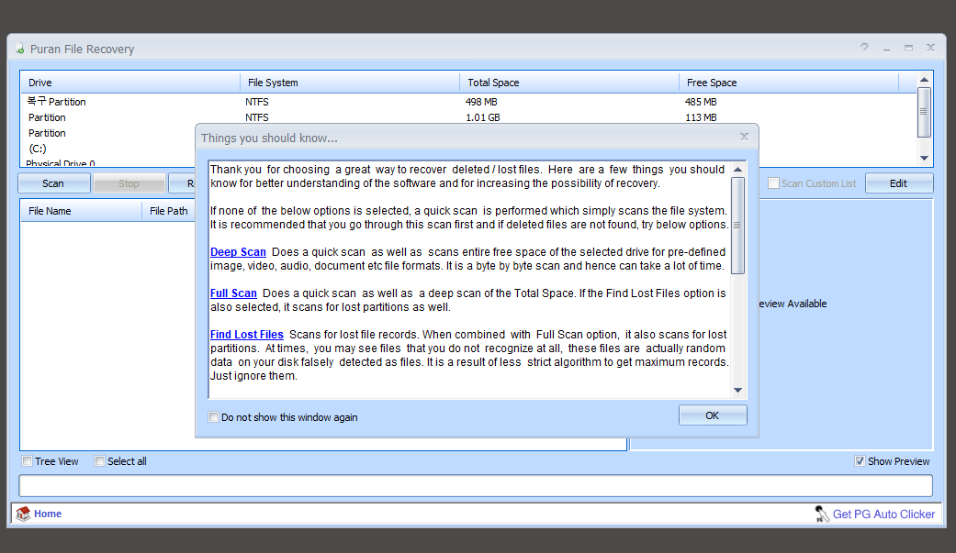The width and height of the screenshot is (956, 553).
Task: Maximize the Puran File Recovery window
Action: [908, 48]
